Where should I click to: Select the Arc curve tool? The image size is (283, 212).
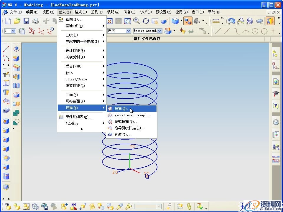click(x=6, y=58)
